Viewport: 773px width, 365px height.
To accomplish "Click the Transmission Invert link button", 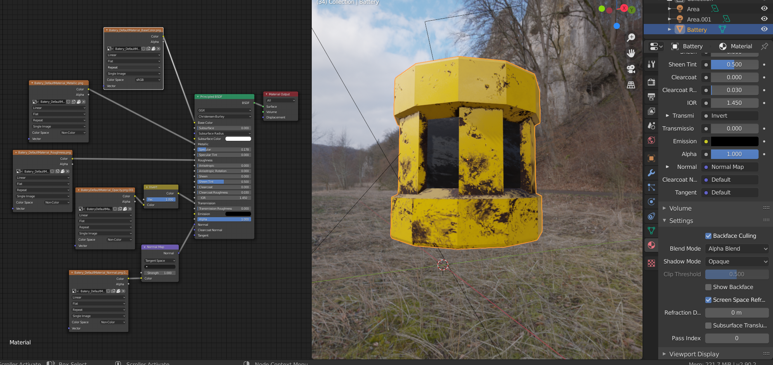I will click(730, 116).
